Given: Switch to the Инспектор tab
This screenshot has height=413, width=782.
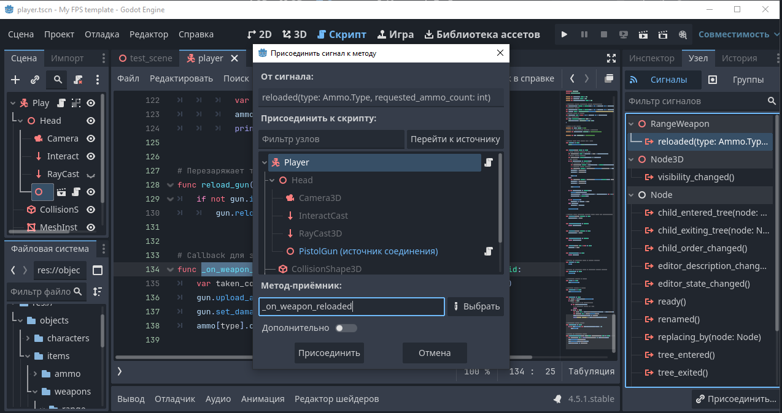Looking at the screenshot, I should pos(651,58).
